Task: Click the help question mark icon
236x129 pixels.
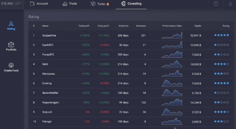Action: coord(216,4)
